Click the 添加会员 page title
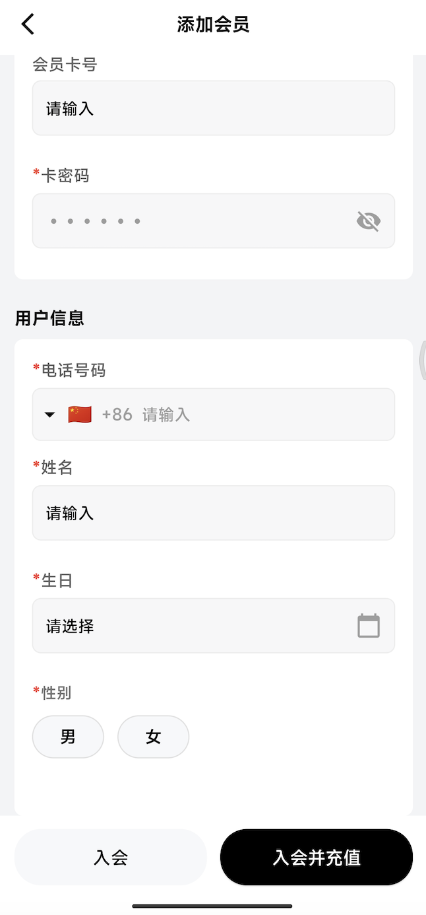Screen dimensions: 426x915 pos(213,25)
